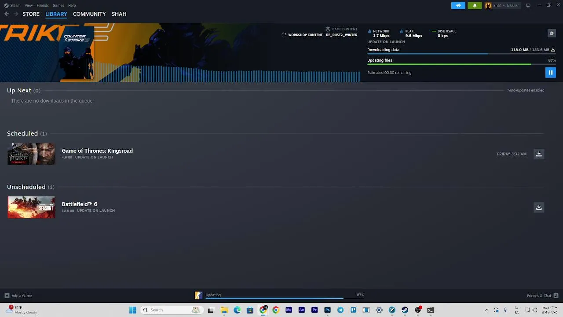The height and width of the screenshot is (317, 563).
Task: Click the download icon beside 183.6 MB
Action: point(553,50)
